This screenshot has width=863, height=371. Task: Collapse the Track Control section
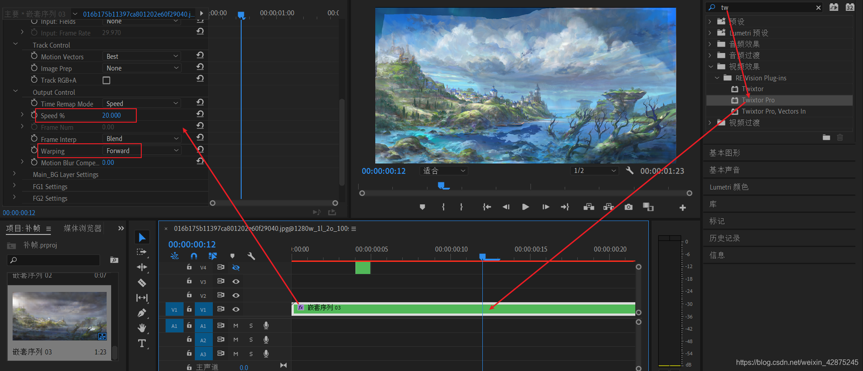pos(15,44)
